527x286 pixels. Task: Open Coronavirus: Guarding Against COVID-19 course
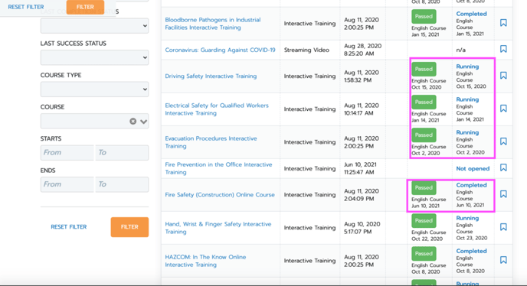(220, 50)
